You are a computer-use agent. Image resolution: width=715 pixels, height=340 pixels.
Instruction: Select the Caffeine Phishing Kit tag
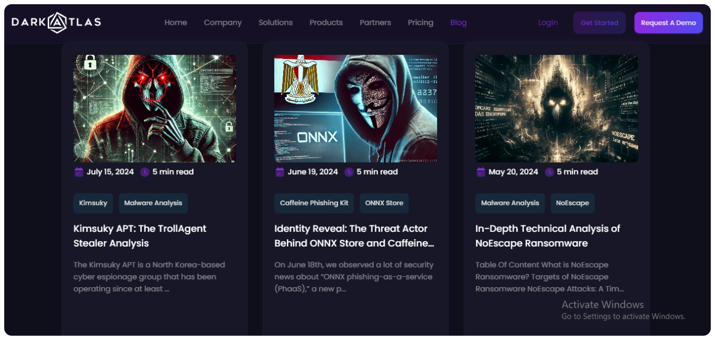314,203
